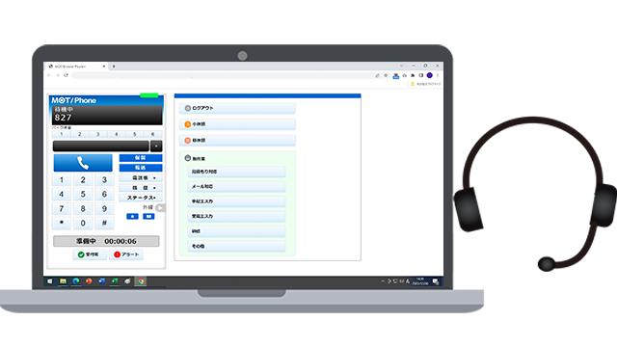Click the browser reload icon
617x347 pixels.
coord(67,75)
